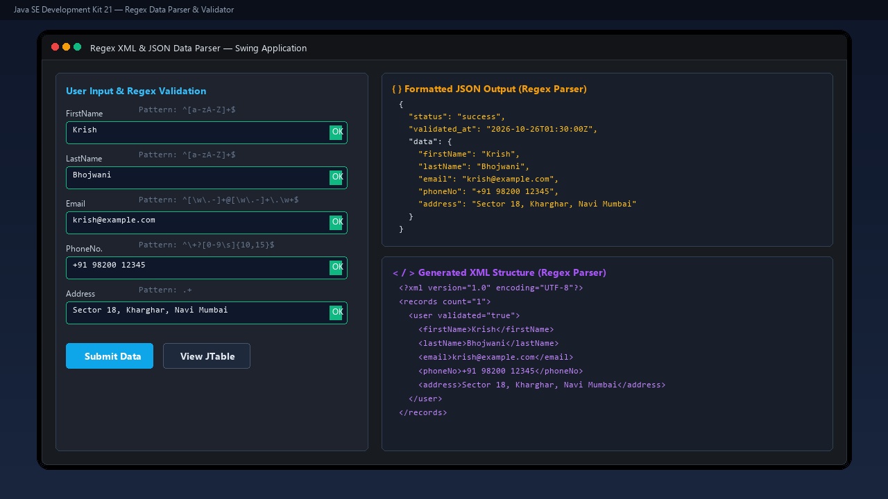Click the OK badge in LastName field
This screenshot has height=499, width=888.
click(x=336, y=177)
